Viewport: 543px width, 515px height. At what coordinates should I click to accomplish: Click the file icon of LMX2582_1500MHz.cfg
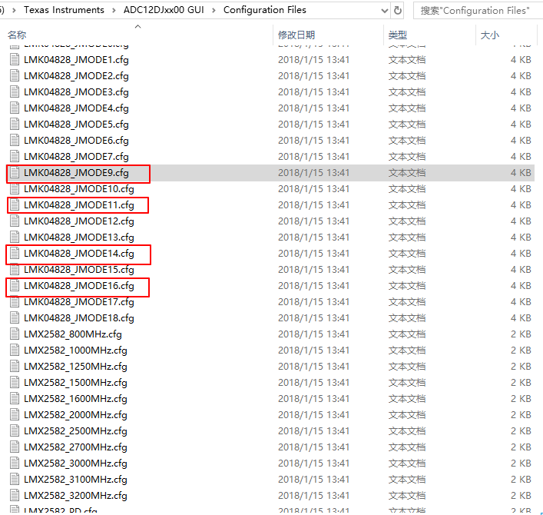tap(15, 383)
